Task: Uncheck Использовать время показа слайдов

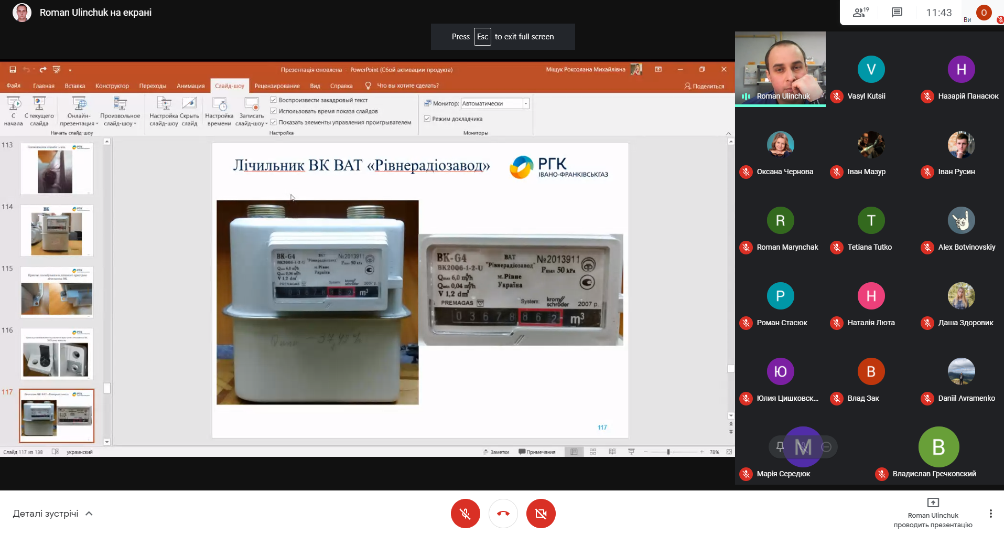Action: (x=274, y=111)
